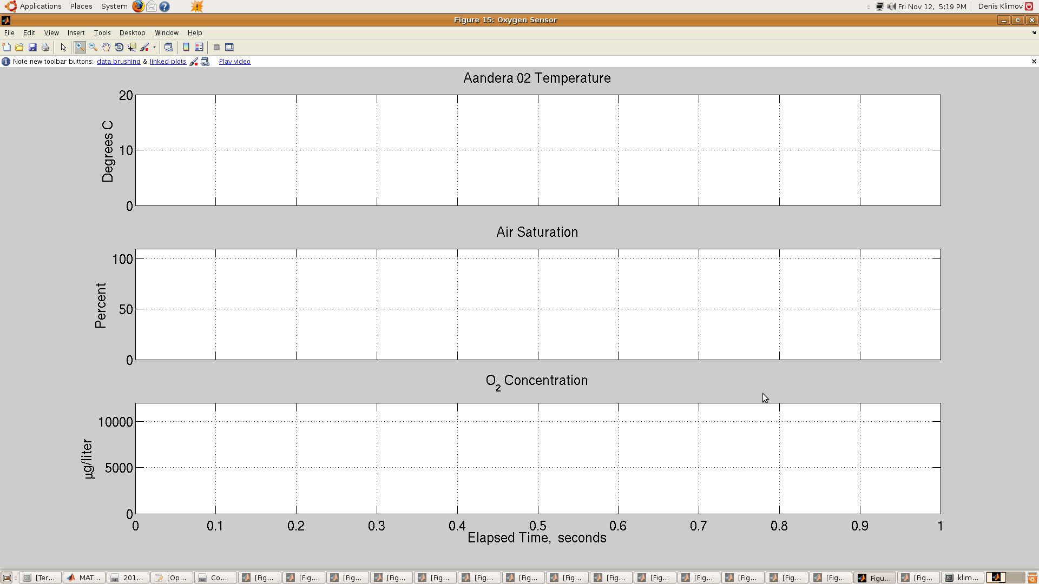Open the Ubuntu Applications menu
This screenshot has width=1039, height=584.
(x=34, y=6)
